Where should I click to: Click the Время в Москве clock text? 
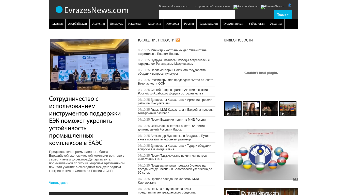click(x=174, y=6)
